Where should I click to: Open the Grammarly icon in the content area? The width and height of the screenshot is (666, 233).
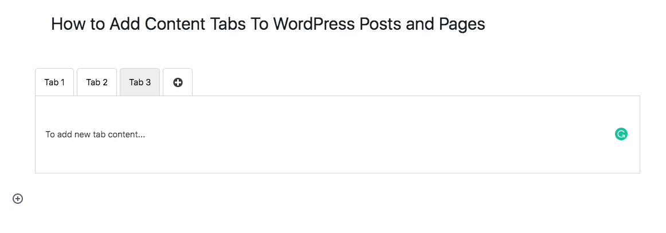[x=621, y=135]
